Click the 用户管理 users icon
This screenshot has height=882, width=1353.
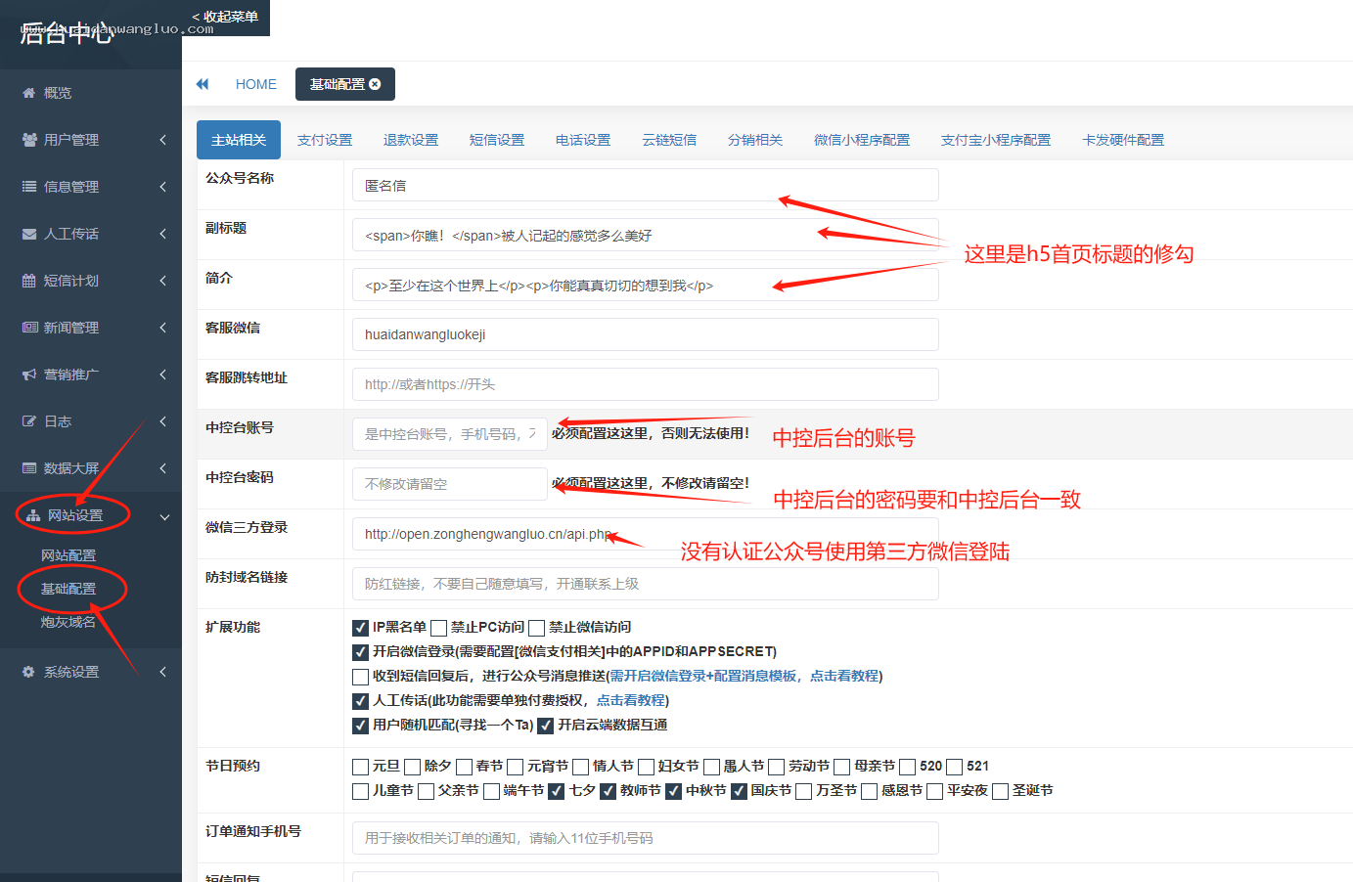pos(29,140)
